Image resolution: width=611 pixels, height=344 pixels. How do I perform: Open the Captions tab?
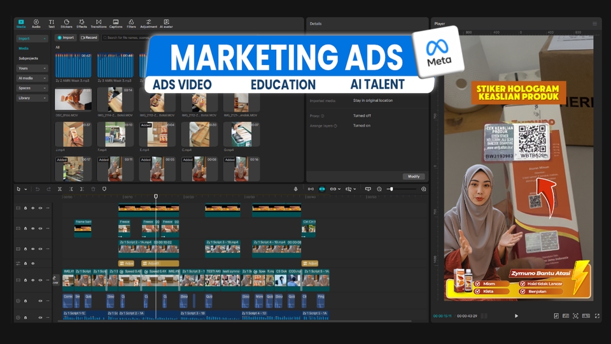pyautogui.click(x=116, y=24)
